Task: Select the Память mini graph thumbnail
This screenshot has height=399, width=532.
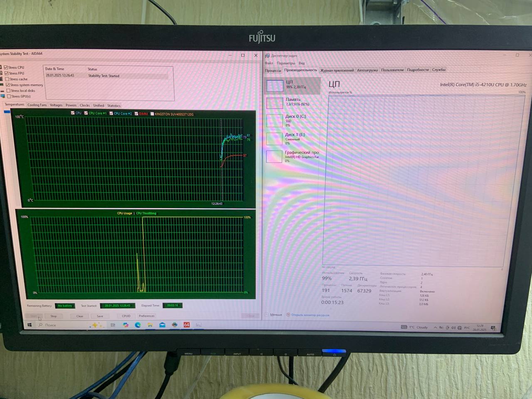Action: [274, 103]
